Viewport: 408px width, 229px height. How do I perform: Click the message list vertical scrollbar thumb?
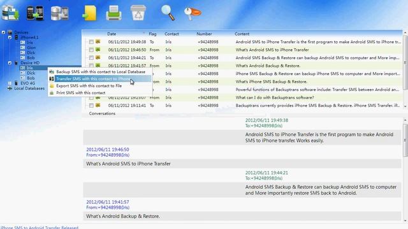tap(405, 62)
